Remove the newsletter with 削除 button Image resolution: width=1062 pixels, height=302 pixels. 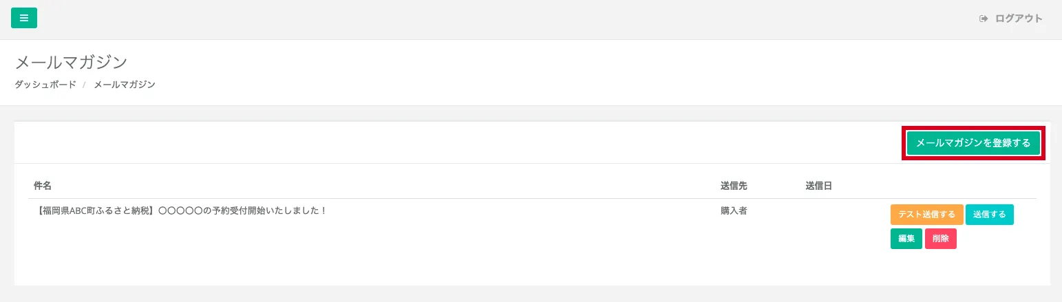coord(940,239)
